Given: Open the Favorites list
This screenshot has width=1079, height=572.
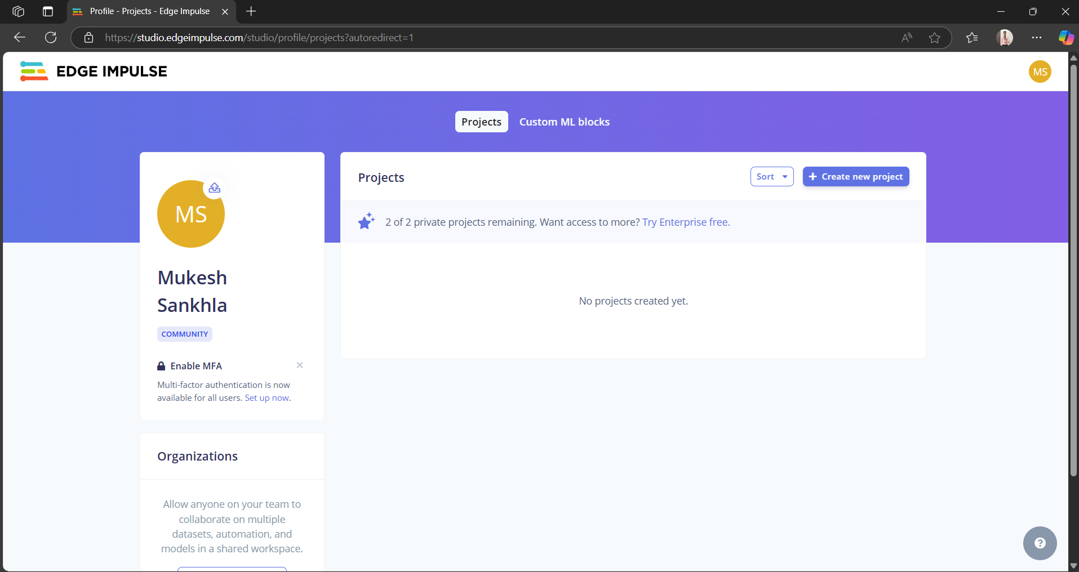Looking at the screenshot, I should coord(972,38).
